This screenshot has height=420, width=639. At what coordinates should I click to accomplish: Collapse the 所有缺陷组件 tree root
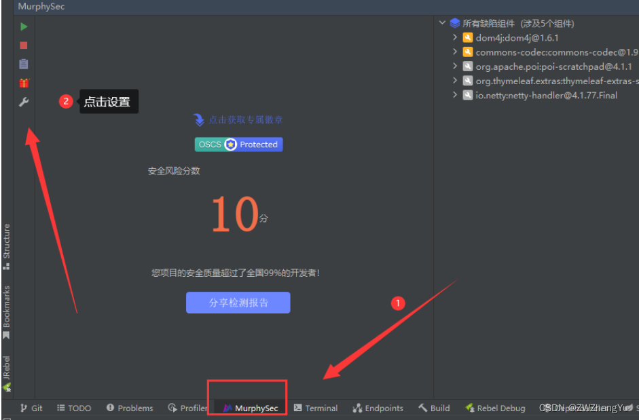point(442,23)
